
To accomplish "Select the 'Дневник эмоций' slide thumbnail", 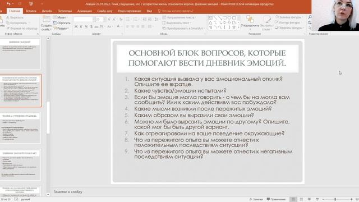I will click(20, 54).
